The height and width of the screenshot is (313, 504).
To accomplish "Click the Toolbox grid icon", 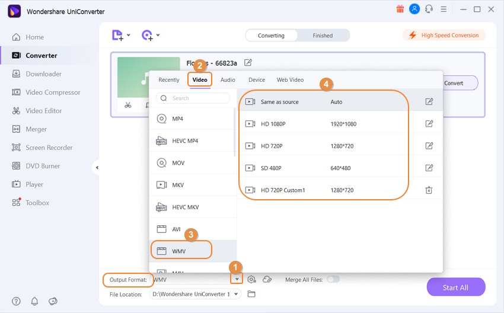I will pyautogui.click(x=16, y=203).
